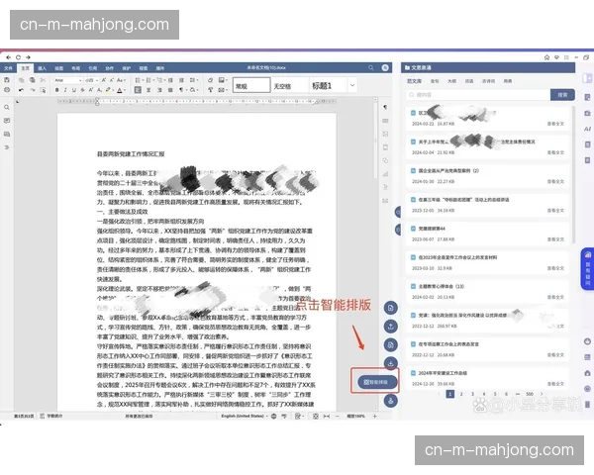The height and width of the screenshot is (475, 594).
Task: Click the Cut scissors icon
Action: [x=43, y=80]
